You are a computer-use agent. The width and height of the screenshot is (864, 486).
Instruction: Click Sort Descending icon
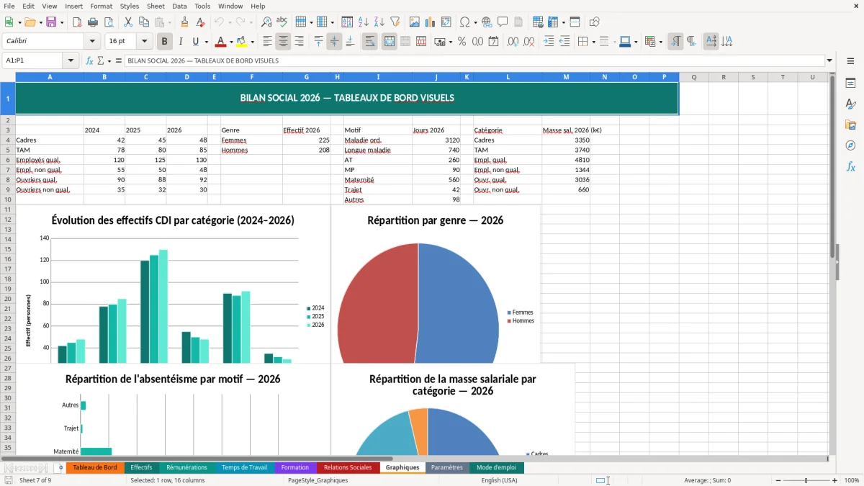(x=379, y=22)
